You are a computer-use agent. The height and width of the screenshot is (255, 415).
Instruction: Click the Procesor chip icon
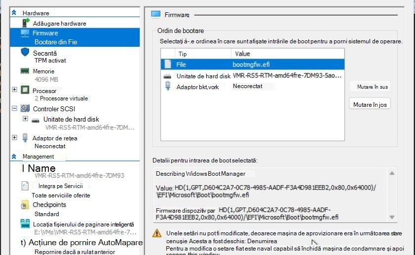(x=25, y=90)
